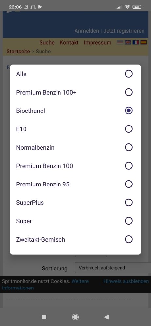Open the Kontakt menu item

pos(69,43)
